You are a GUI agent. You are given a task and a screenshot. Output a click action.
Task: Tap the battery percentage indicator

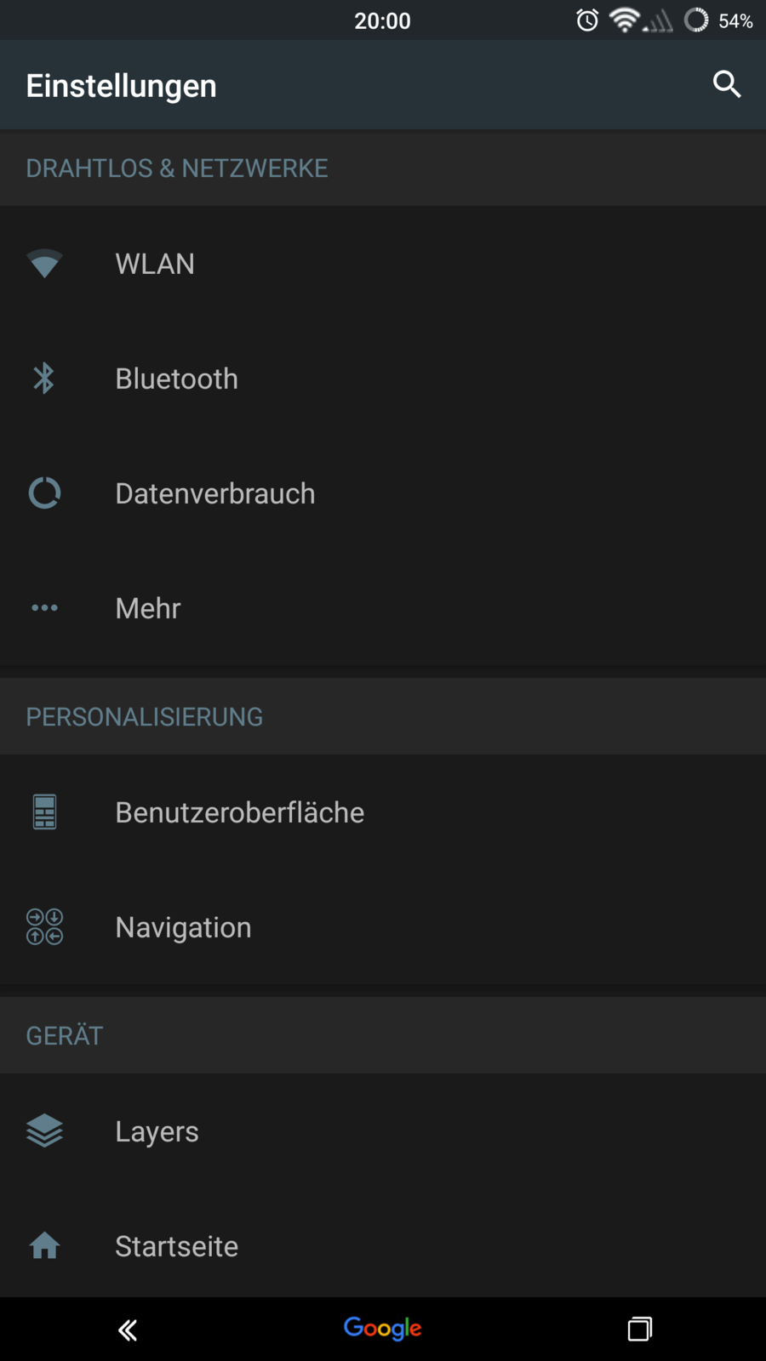pyautogui.click(x=735, y=20)
